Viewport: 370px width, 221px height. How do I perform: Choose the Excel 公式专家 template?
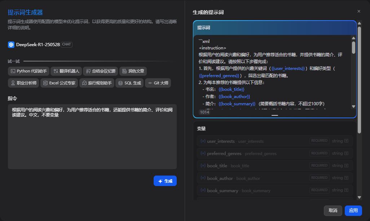click(x=59, y=83)
